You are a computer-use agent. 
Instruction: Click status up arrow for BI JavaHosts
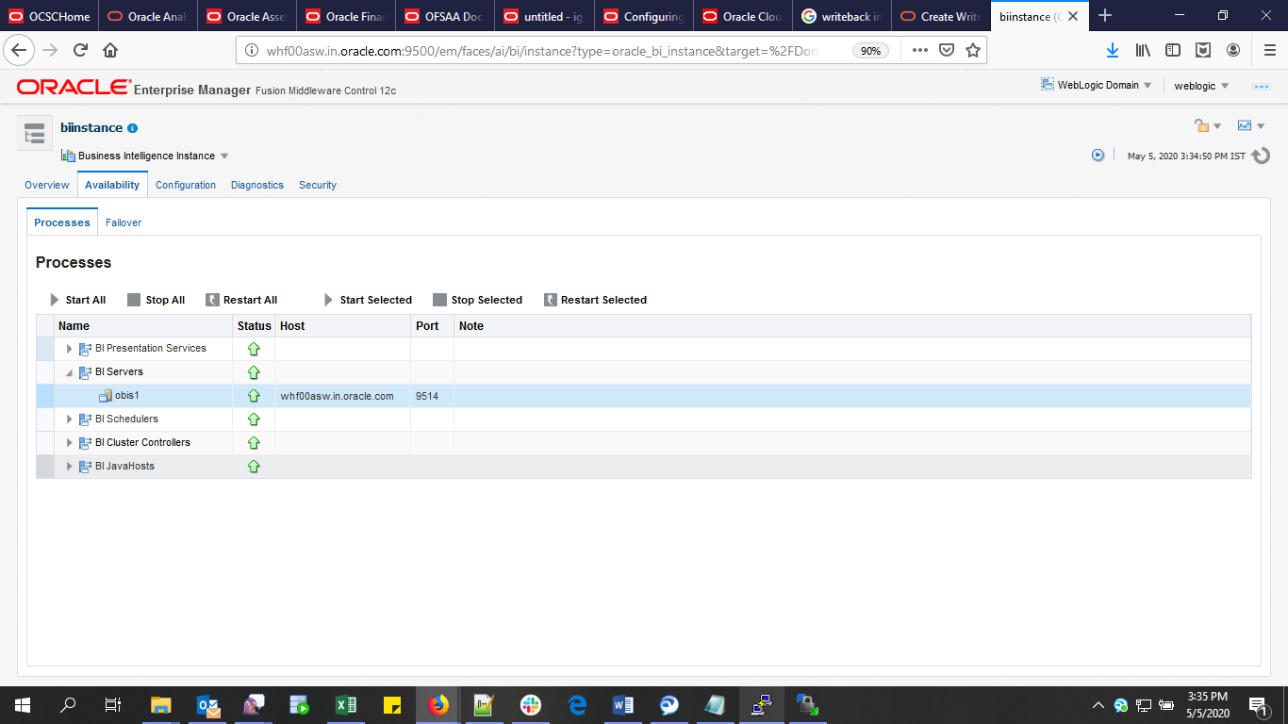pyautogui.click(x=254, y=467)
